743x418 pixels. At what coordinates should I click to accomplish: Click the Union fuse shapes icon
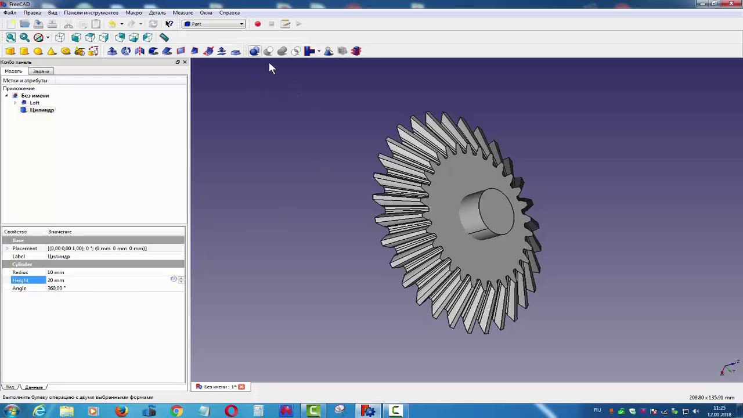point(282,51)
